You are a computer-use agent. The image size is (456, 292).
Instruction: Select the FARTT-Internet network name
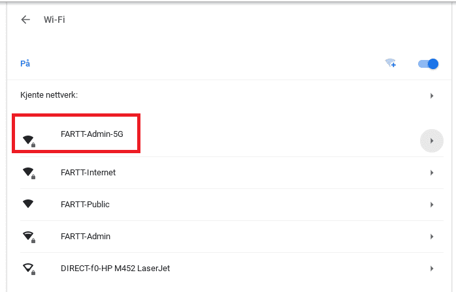[88, 173]
